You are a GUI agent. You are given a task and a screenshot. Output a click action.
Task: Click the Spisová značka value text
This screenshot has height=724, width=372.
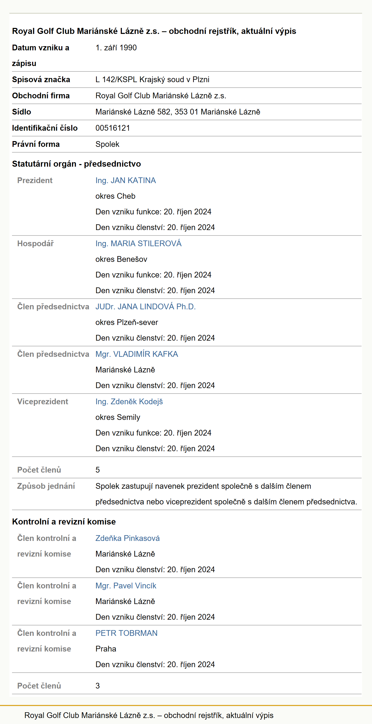(152, 80)
